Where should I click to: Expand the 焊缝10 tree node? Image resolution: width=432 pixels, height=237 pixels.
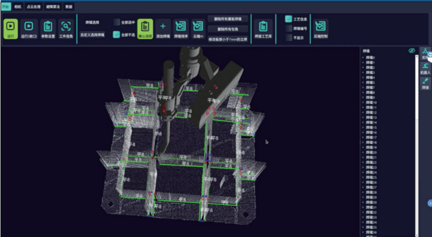363,102
